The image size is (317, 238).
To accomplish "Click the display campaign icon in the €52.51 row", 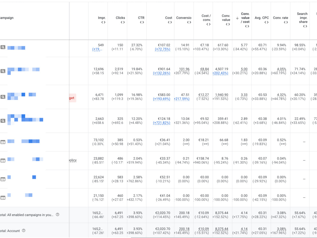I will pyautogui.click(x=3, y=179).
